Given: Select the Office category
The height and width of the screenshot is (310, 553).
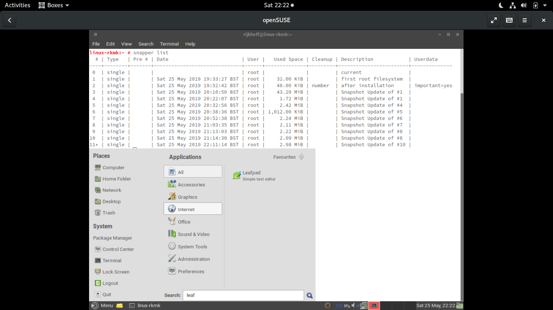Looking at the screenshot, I should 193,222.
